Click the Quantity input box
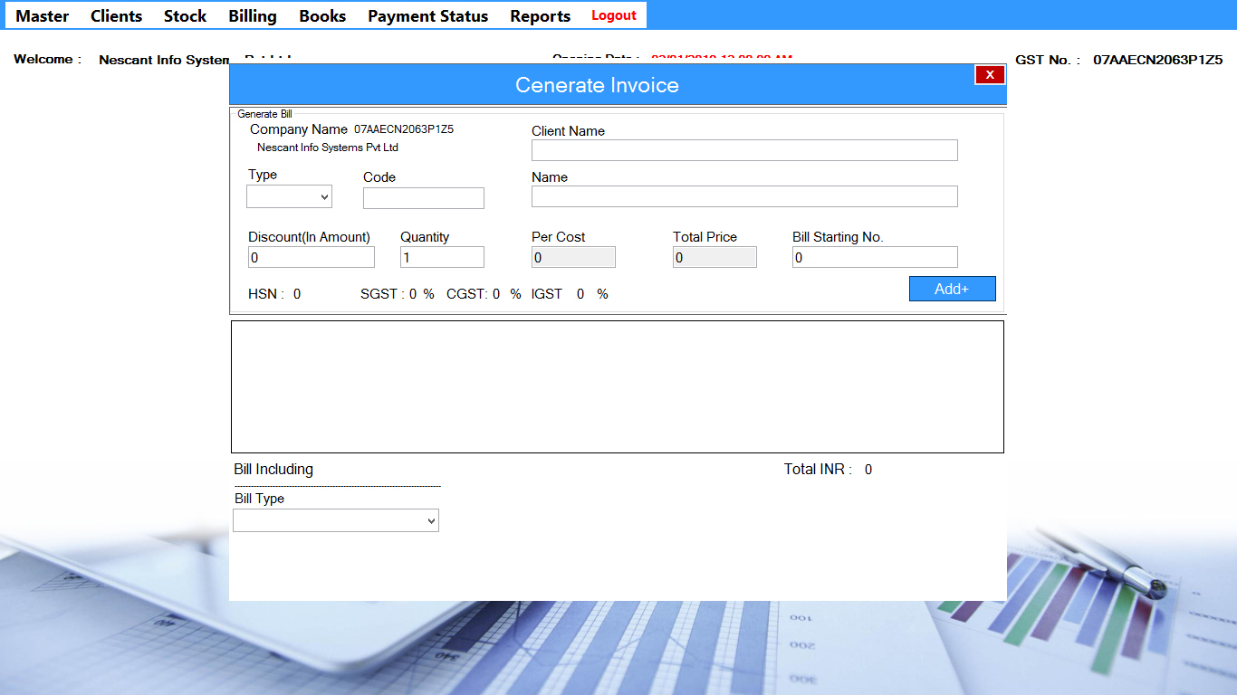 [442, 257]
